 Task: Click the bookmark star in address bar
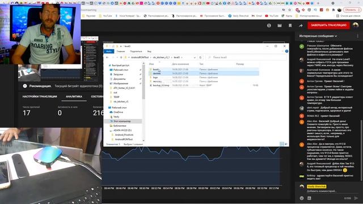290,10
